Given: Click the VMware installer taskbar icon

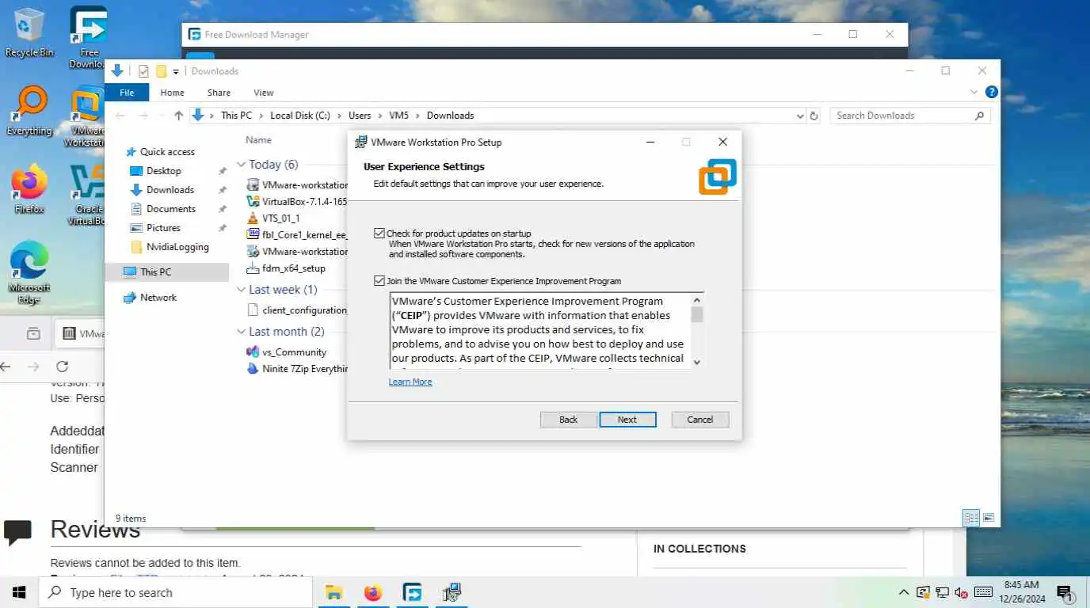Looking at the screenshot, I should (x=452, y=592).
